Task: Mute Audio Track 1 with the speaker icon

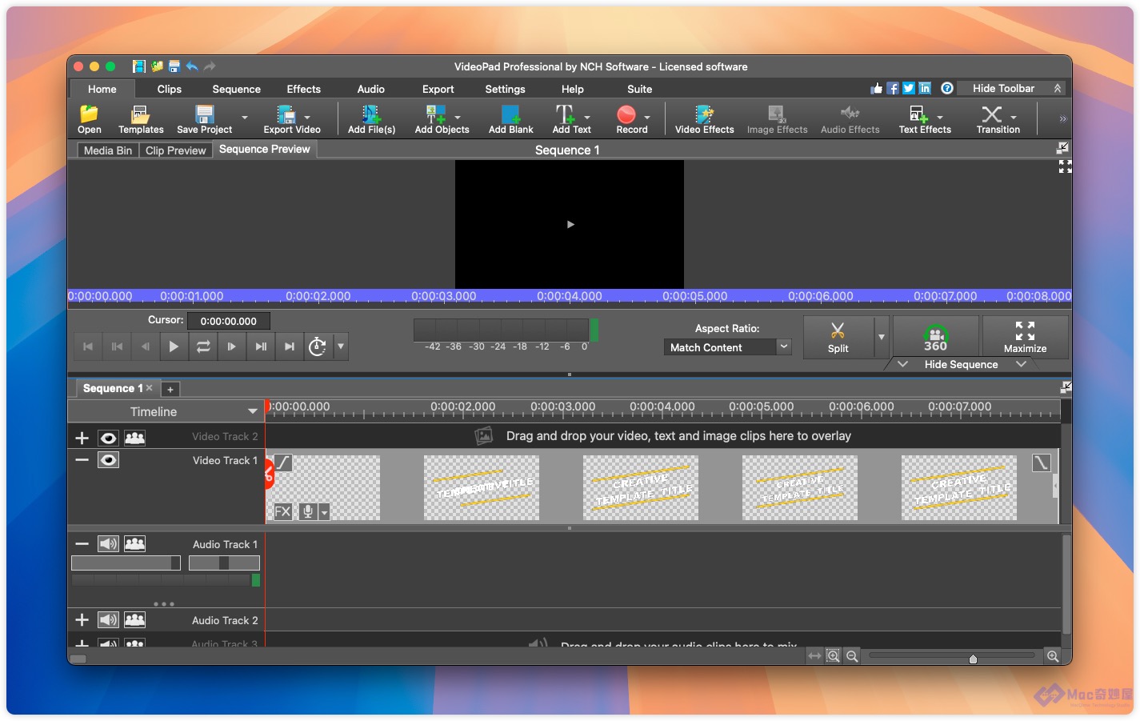Action: [108, 544]
